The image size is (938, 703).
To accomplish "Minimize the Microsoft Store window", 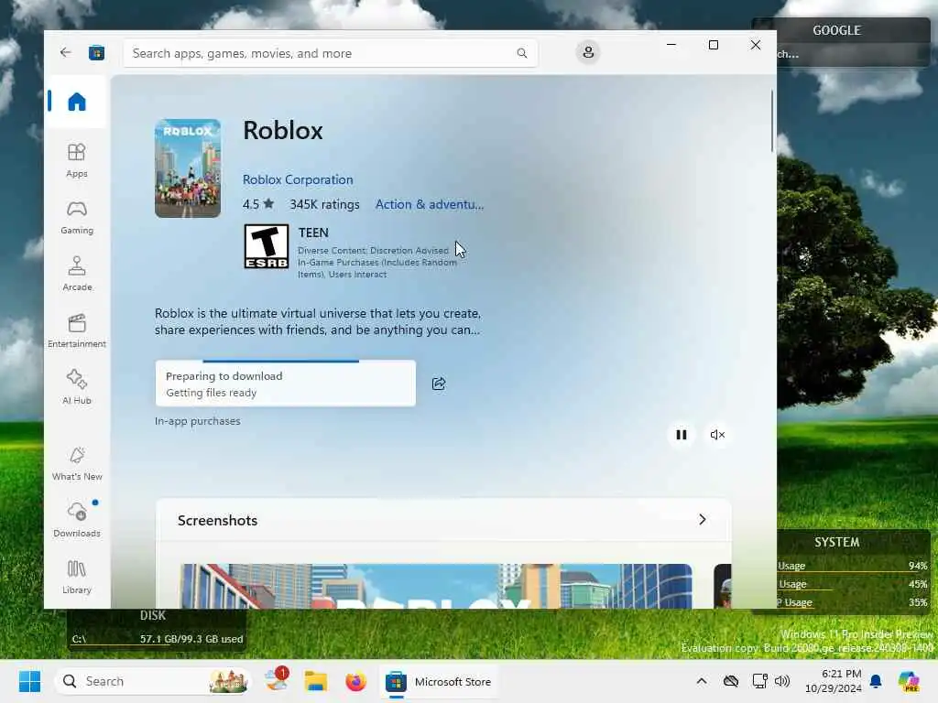I will (x=671, y=45).
